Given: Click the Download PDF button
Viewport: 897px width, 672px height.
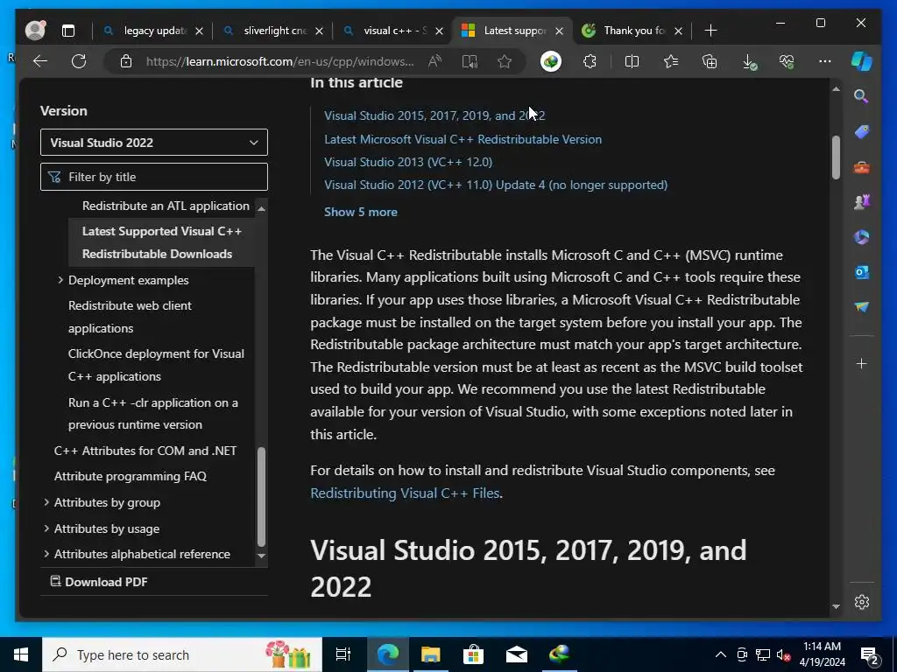Looking at the screenshot, I should click(x=99, y=582).
